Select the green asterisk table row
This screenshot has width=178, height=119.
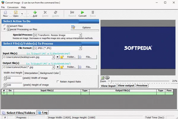[x=87, y=93]
